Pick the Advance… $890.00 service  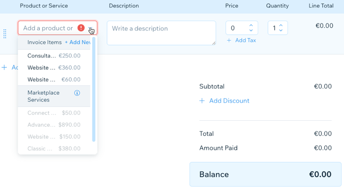[54, 125]
